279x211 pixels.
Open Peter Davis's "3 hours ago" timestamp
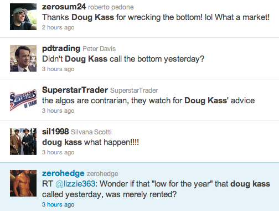coord(58,69)
